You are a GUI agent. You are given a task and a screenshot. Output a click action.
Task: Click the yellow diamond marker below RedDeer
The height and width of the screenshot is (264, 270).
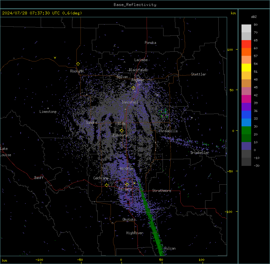(133, 88)
